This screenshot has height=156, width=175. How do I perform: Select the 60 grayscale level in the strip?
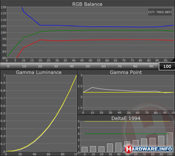[x=104, y=66]
